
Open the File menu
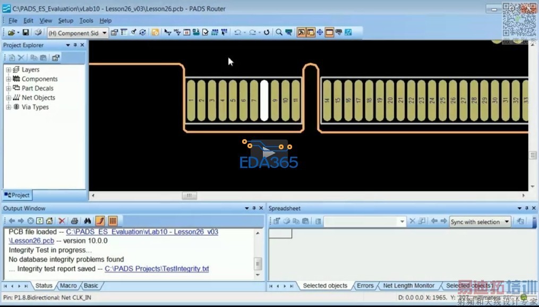click(x=13, y=21)
